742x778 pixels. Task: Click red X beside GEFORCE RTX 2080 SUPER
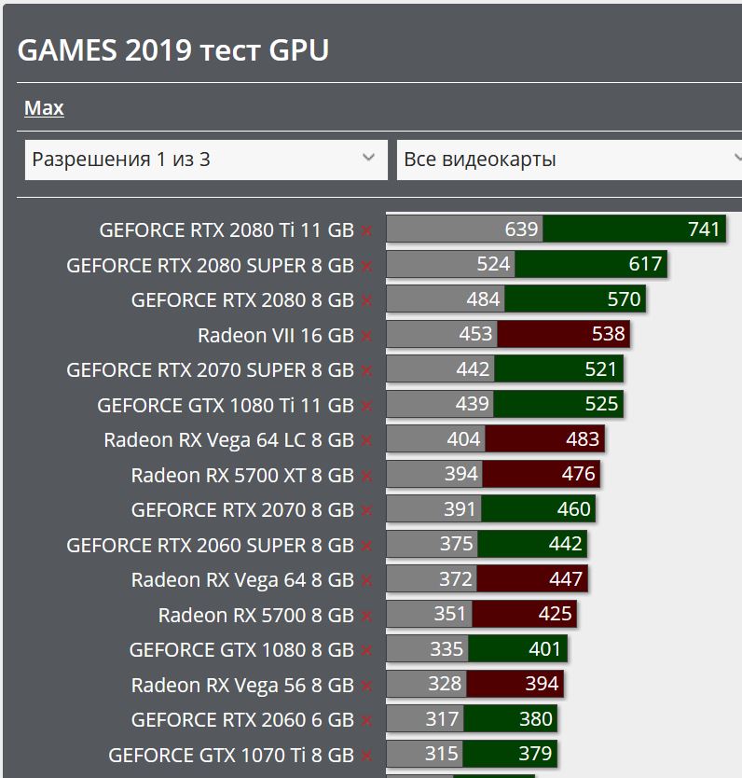click(x=367, y=266)
